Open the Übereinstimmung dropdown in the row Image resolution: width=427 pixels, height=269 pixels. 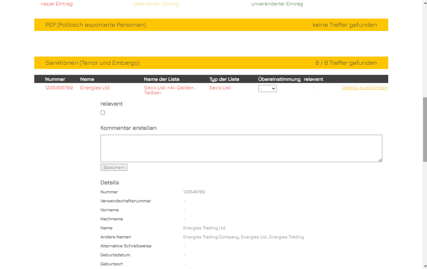267,89
